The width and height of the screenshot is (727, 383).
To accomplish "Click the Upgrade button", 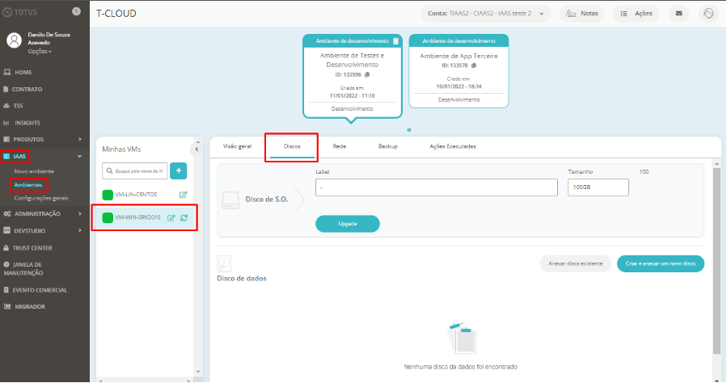I will pos(347,224).
